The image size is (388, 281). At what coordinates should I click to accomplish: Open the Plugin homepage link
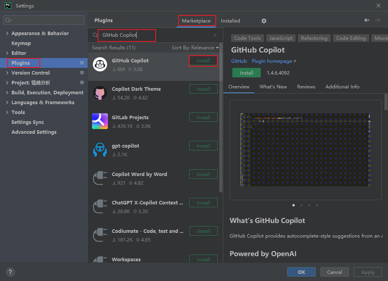tap(274, 61)
